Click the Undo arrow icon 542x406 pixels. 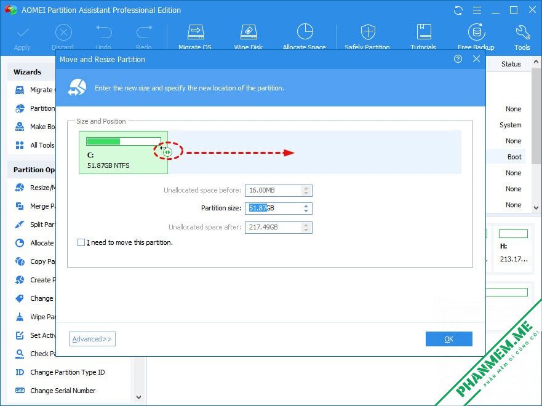(104, 32)
